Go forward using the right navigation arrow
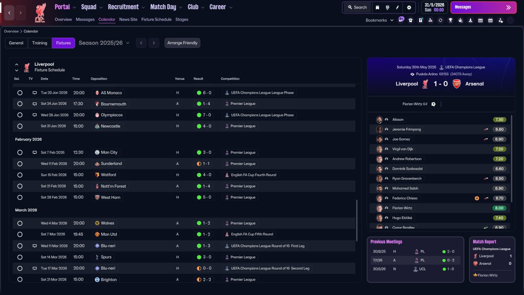 [x=20, y=13]
